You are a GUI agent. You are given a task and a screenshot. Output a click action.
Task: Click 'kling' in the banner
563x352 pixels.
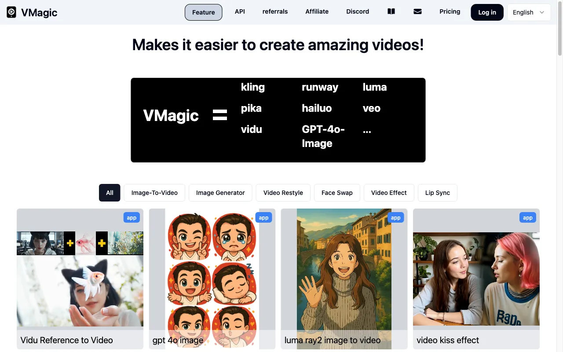(253, 87)
